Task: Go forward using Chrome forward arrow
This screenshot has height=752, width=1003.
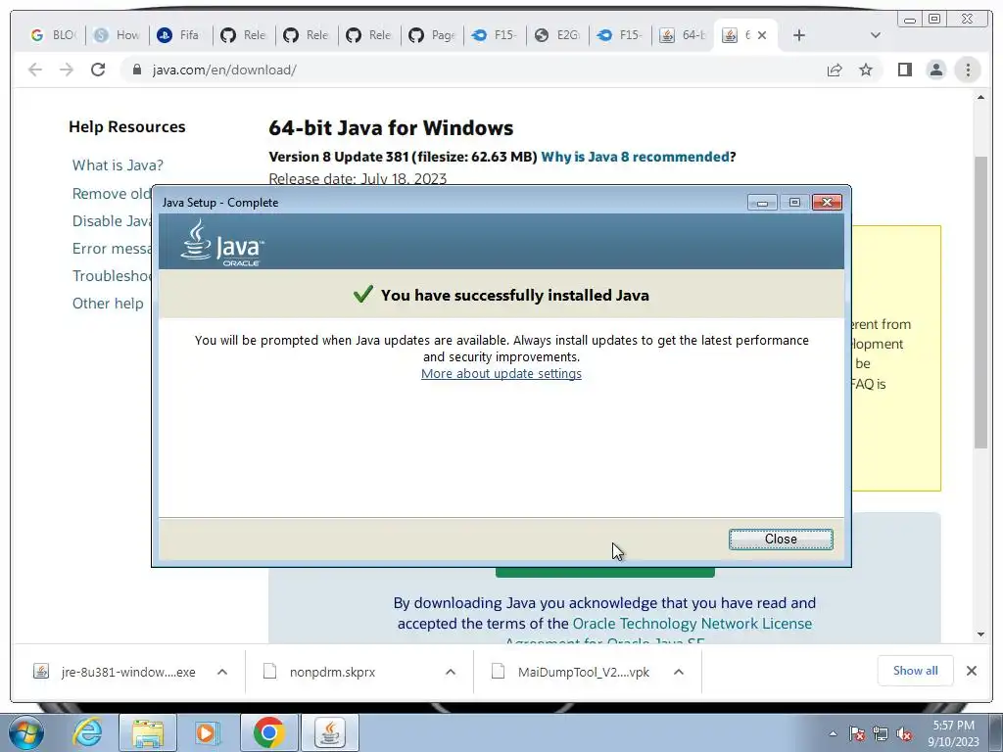Action: (x=67, y=70)
